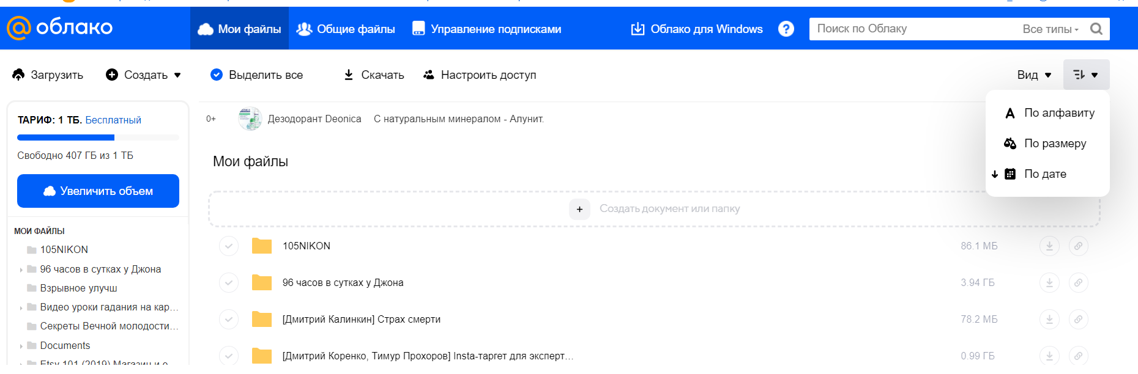Click the plus icon to create document

coord(579,209)
